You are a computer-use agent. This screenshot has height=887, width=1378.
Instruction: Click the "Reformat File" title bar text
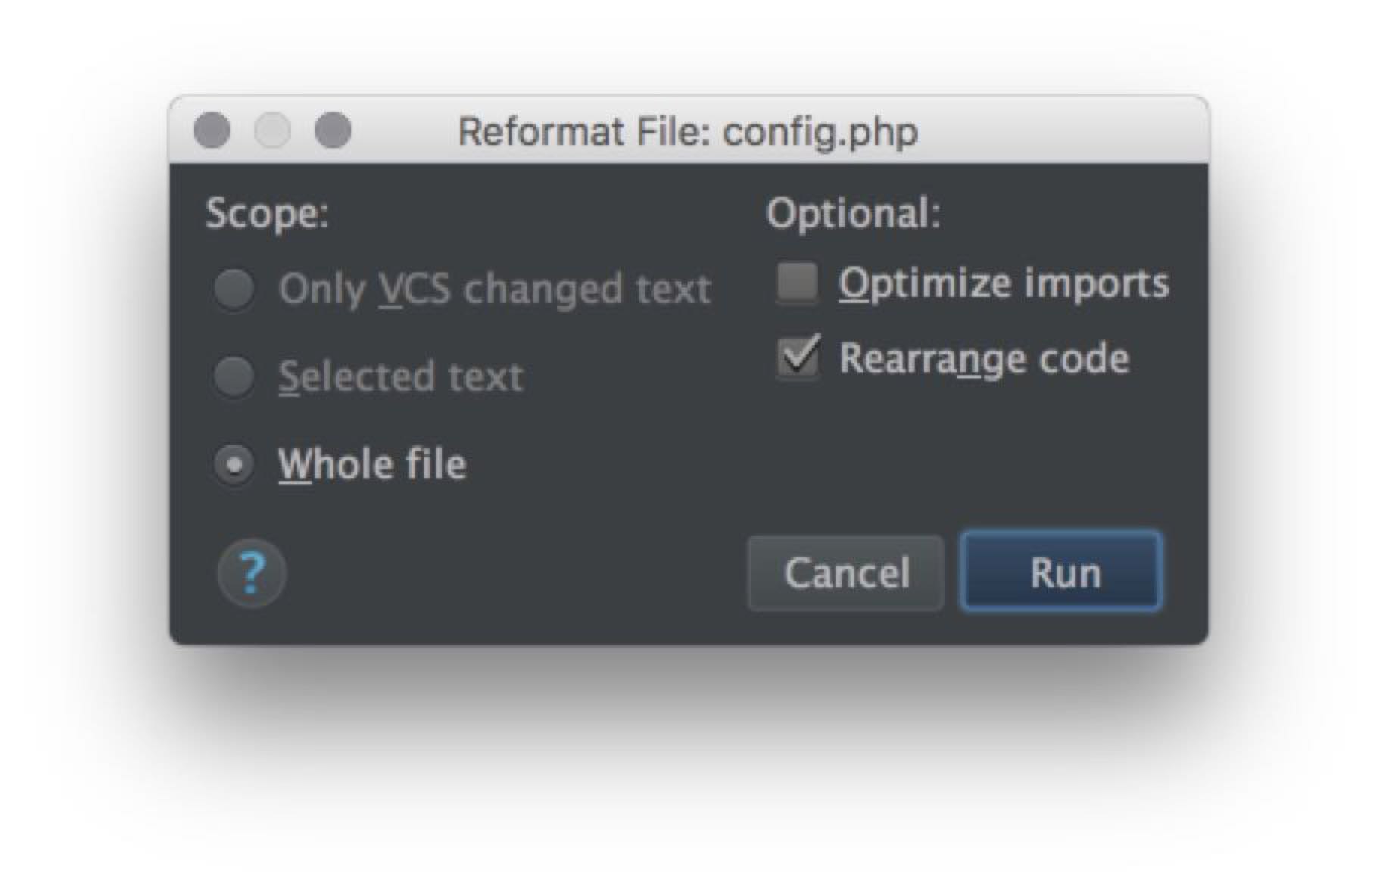point(583,132)
